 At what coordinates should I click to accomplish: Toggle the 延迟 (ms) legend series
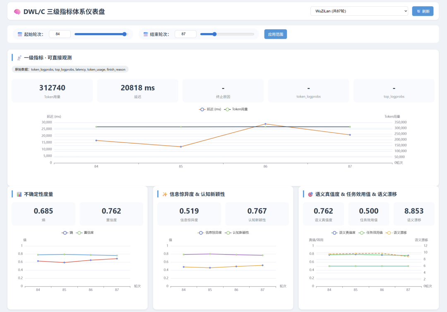coord(210,110)
